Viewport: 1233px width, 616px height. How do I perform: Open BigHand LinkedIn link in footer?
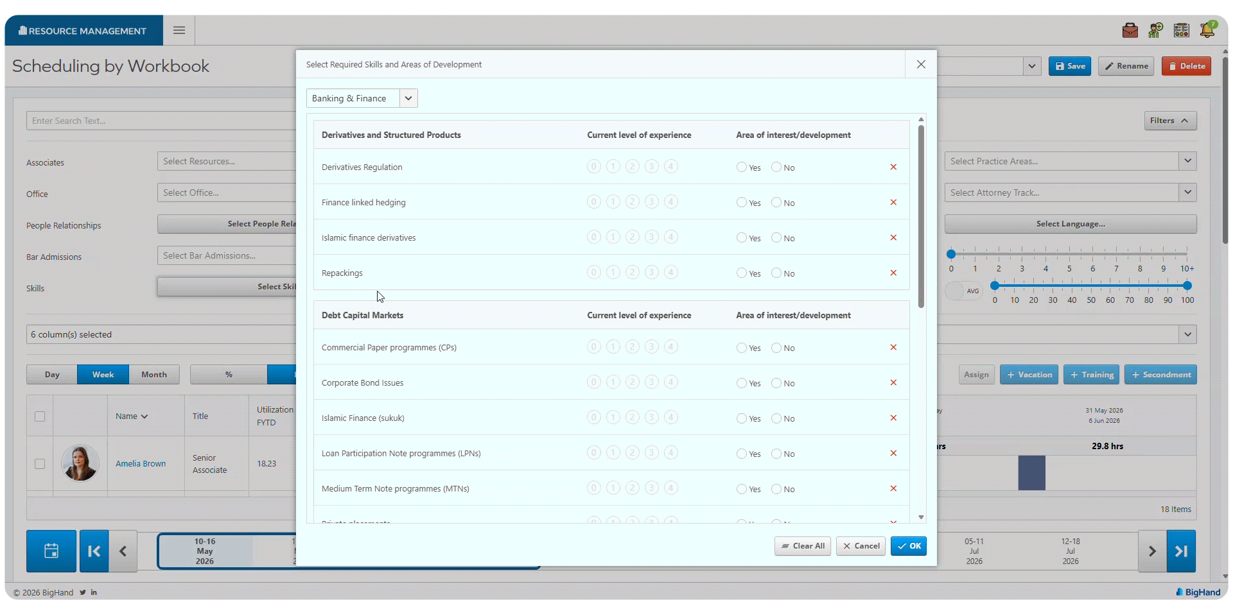[x=94, y=592]
